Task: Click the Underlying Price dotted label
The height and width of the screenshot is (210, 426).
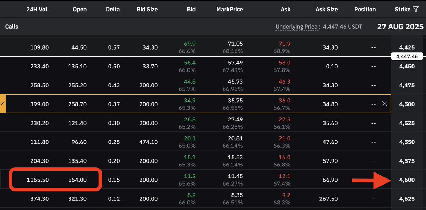Action: click(x=297, y=27)
